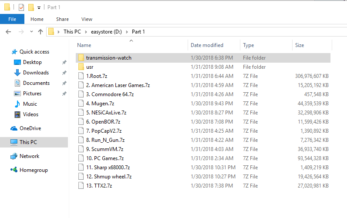Click easystore (D:) in address breadcrumb
The image size is (347, 218).
[106, 32]
